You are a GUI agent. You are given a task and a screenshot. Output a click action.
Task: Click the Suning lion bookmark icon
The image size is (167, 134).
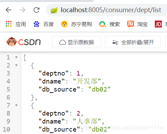pyautogui.click(x=64, y=24)
